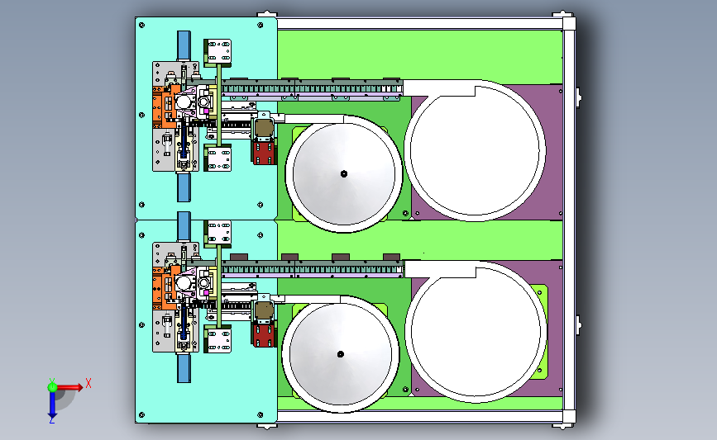This screenshot has height=440, width=717.
Task: Click the green Y axis ball of the triad
Action: coord(52,386)
